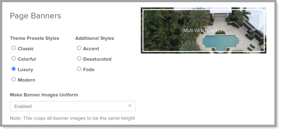
Task: Enable the Accent additional style
Action: (79, 48)
